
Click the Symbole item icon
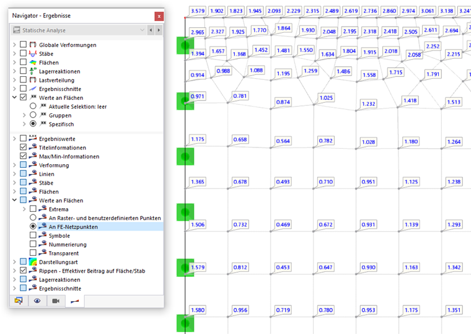click(43, 235)
